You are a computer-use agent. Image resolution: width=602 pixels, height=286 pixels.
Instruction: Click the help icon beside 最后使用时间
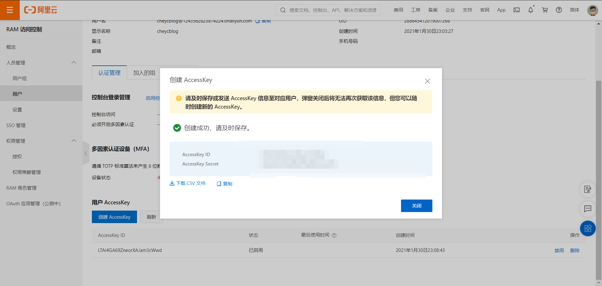coord(334,235)
